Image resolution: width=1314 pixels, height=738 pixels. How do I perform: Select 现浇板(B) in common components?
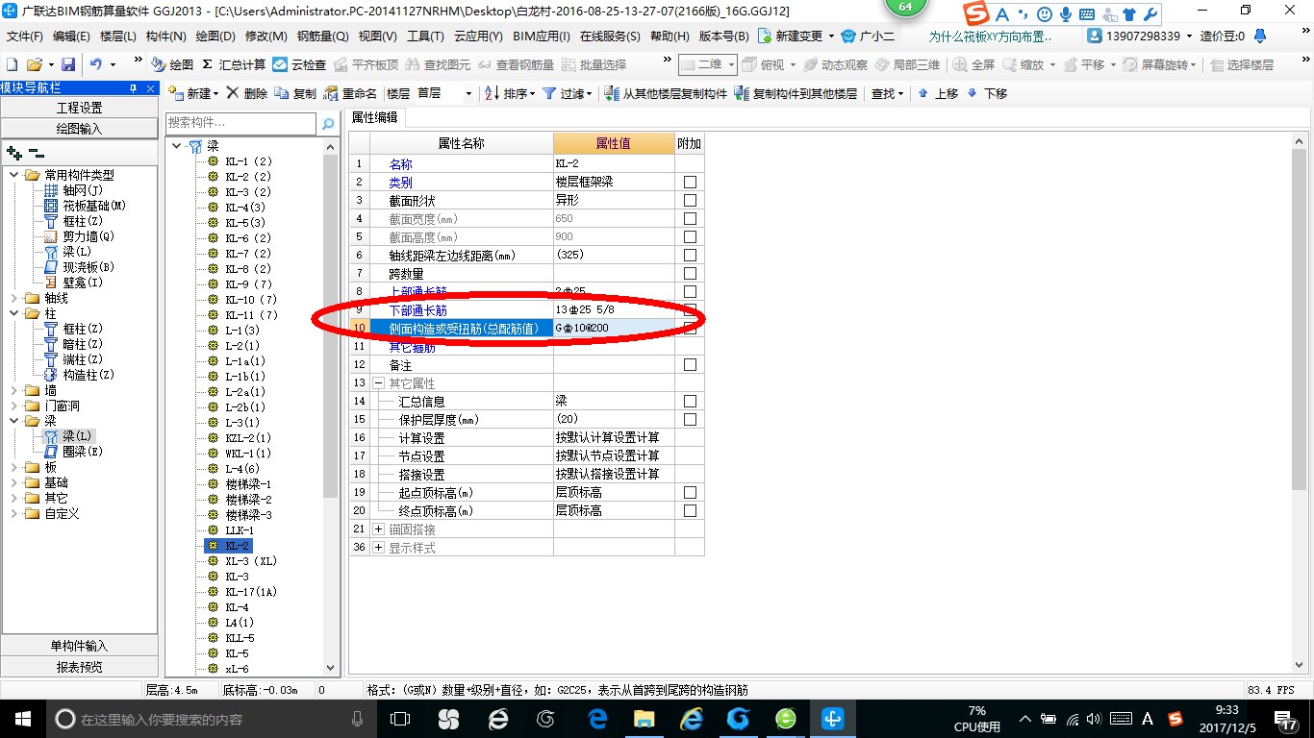coord(80,267)
